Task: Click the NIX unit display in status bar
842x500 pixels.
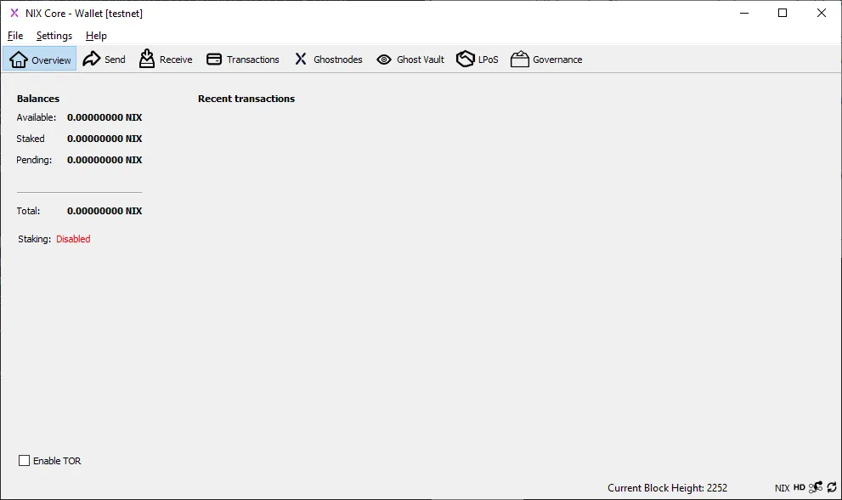Action: [x=782, y=487]
